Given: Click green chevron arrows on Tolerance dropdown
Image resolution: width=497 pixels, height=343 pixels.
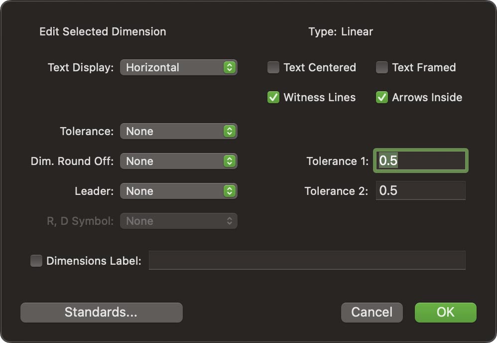Looking at the screenshot, I should tap(229, 131).
